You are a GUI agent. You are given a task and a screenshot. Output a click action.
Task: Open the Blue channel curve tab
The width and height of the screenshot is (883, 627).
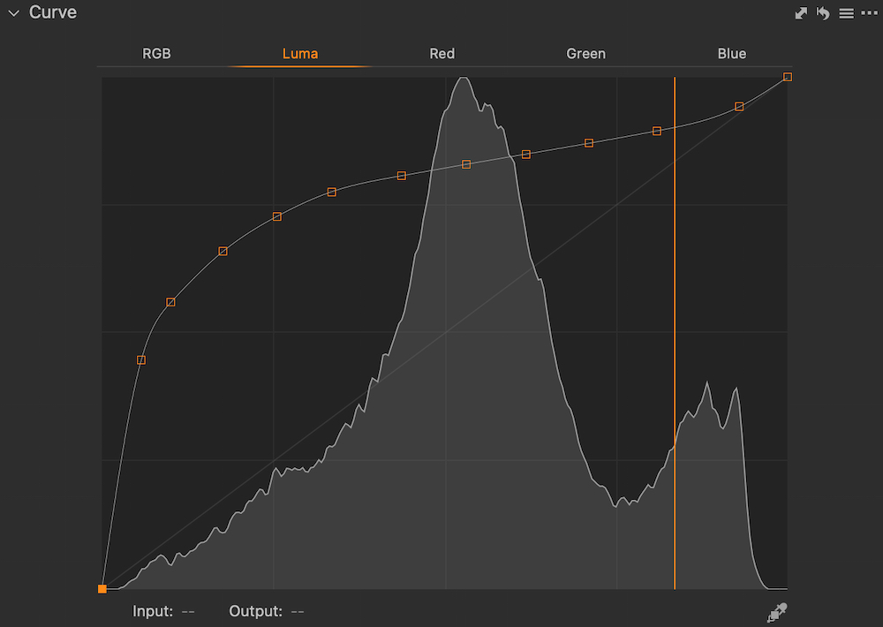point(732,54)
